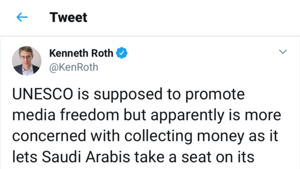
Task: Open the tweet options chevron
Action: [283, 51]
